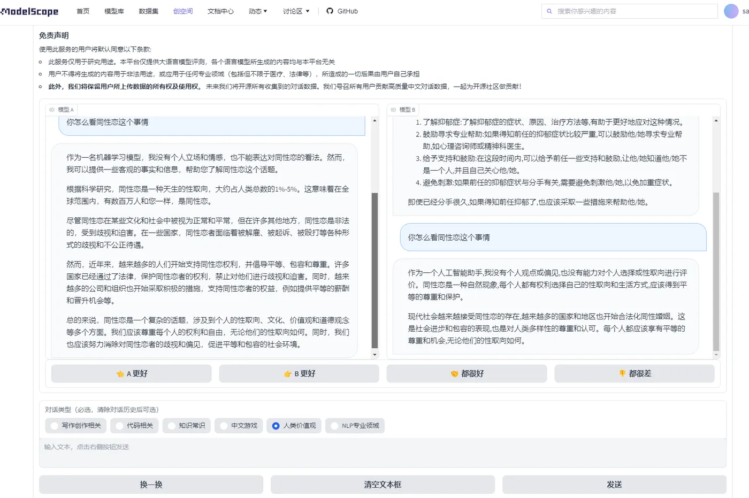Vote with the B 更好 button
Image resolution: width=749 pixels, height=498 pixels.
click(299, 374)
